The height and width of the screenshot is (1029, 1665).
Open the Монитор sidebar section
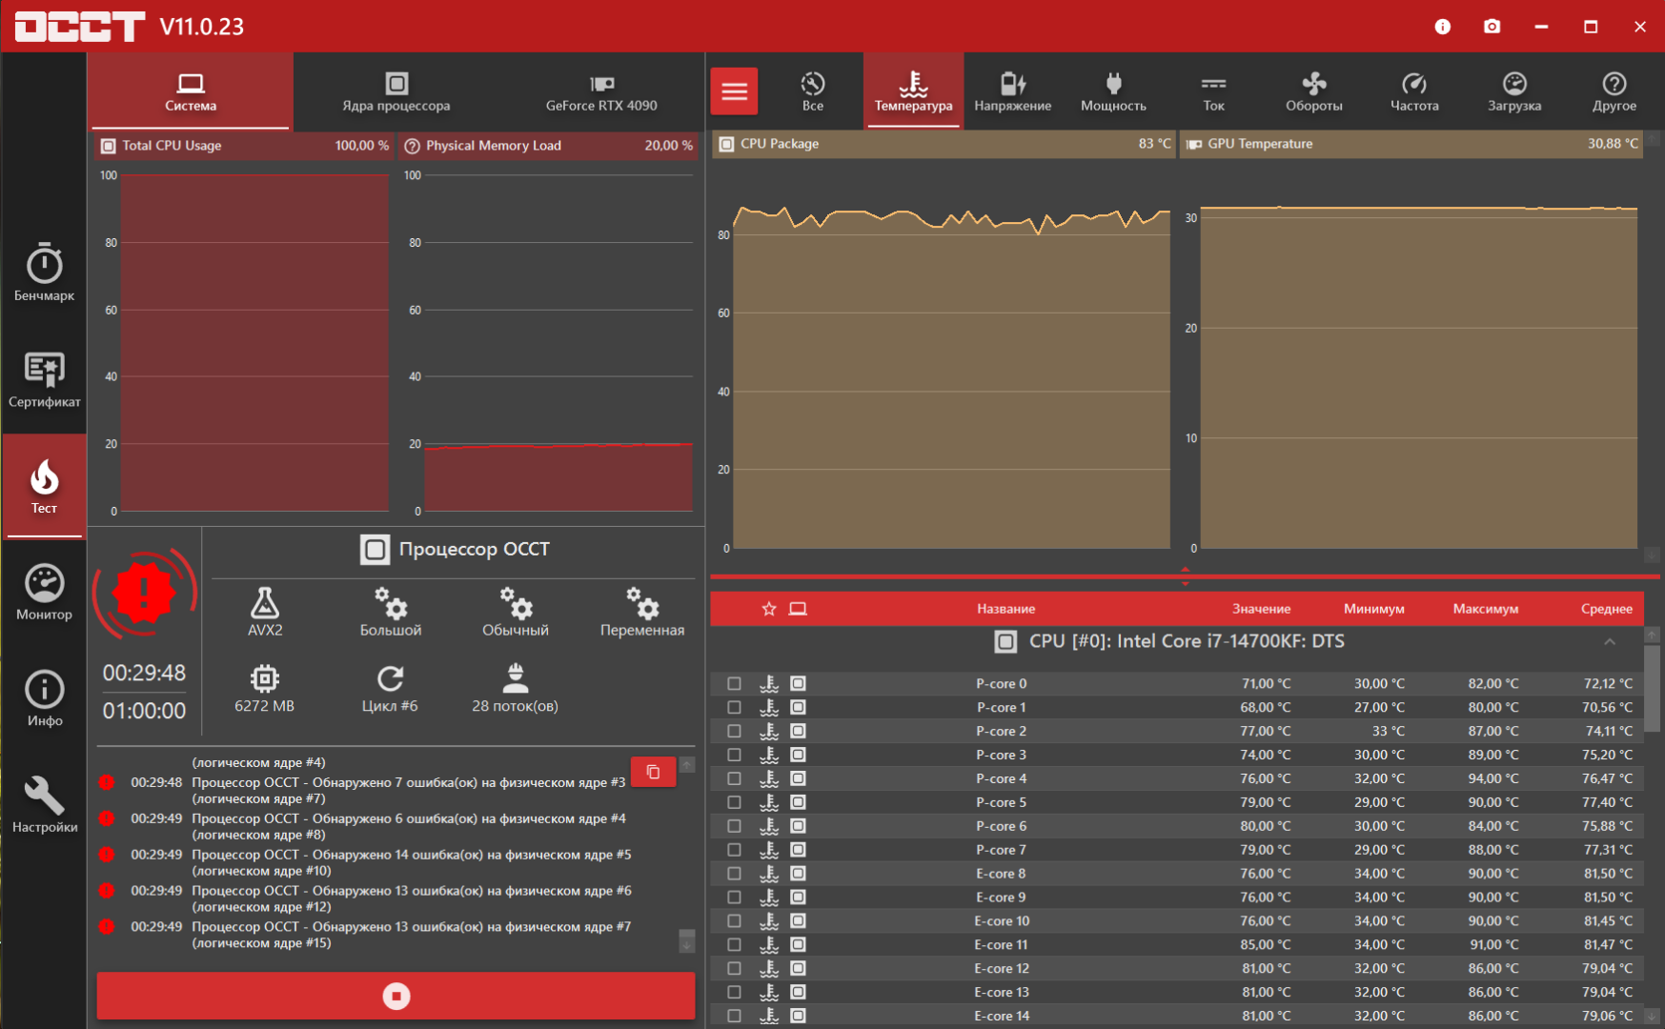click(x=44, y=592)
